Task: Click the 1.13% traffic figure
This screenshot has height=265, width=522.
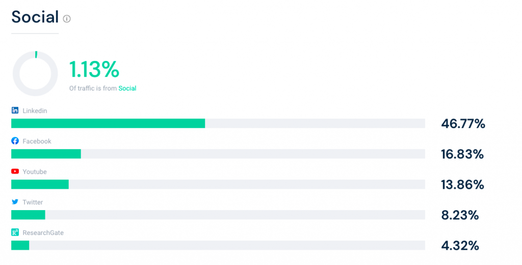Action: tap(94, 69)
